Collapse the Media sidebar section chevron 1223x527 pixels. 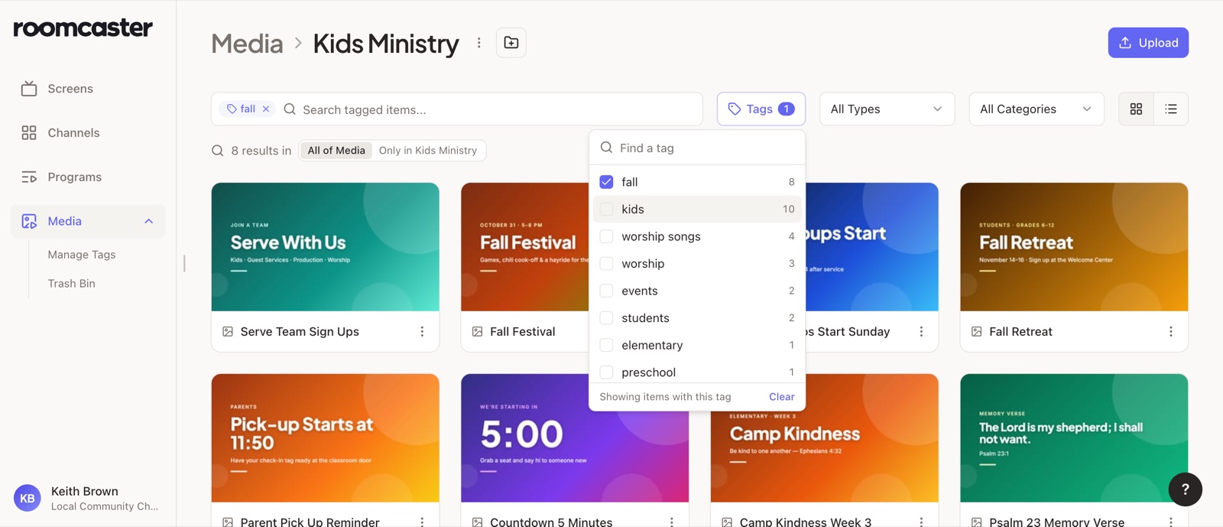[149, 221]
